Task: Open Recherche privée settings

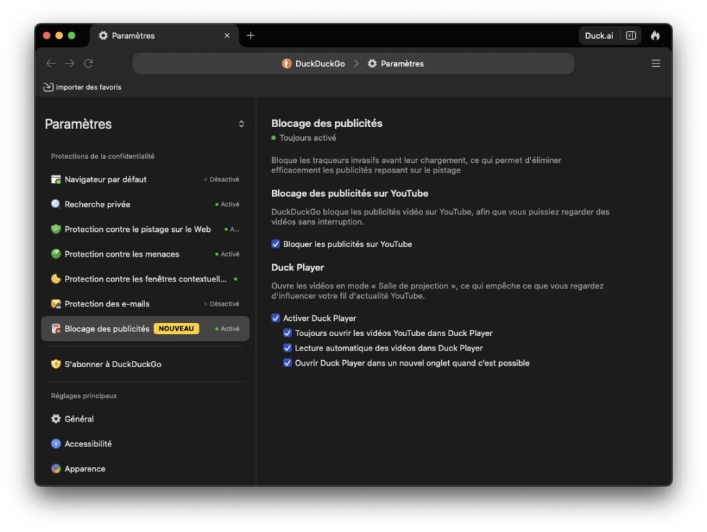Action: [x=145, y=204]
